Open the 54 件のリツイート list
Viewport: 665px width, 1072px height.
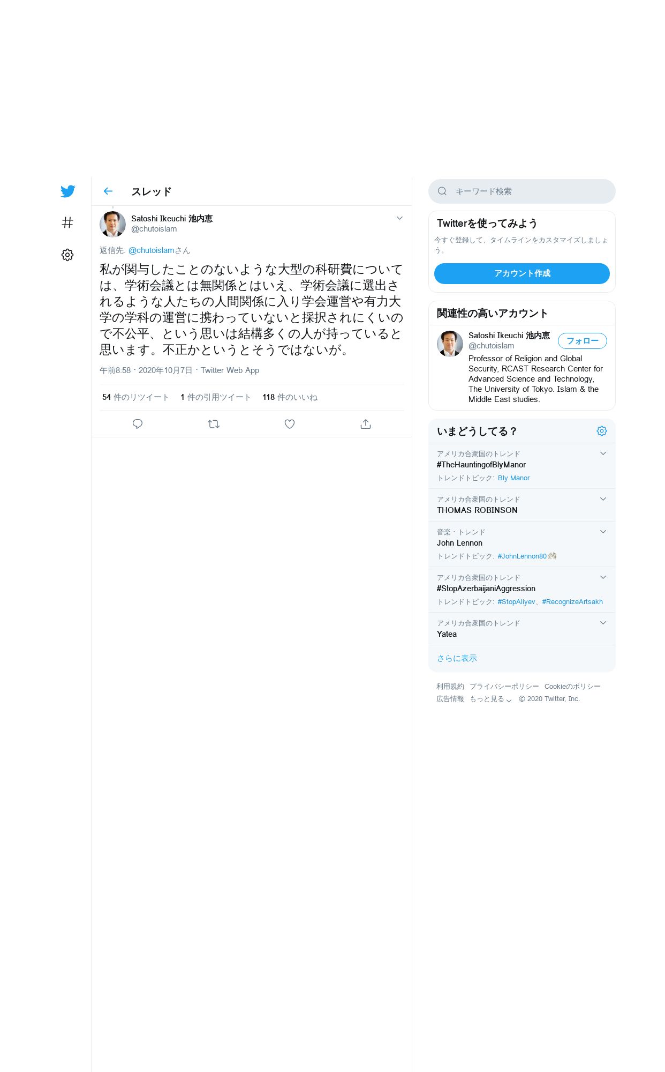coord(135,397)
